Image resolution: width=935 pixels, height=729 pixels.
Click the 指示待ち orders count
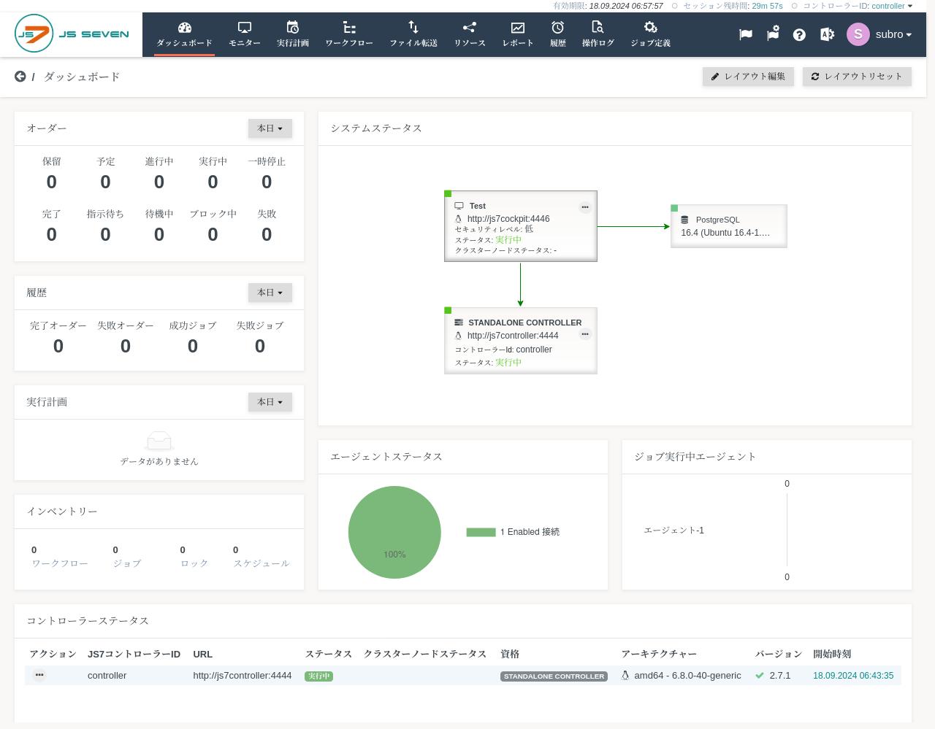coord(105,234)
